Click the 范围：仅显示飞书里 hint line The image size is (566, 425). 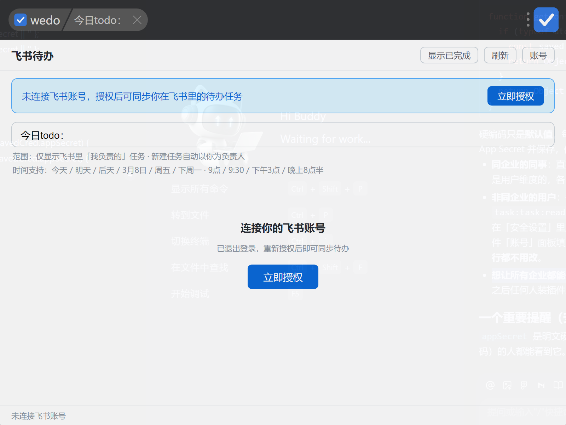(129, 157)
